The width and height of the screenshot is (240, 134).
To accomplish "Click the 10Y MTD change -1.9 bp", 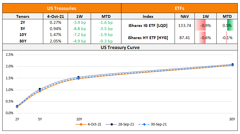I will [x=107, y=35].
